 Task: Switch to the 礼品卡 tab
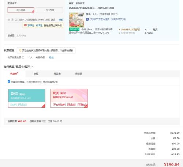coord(57,74)
